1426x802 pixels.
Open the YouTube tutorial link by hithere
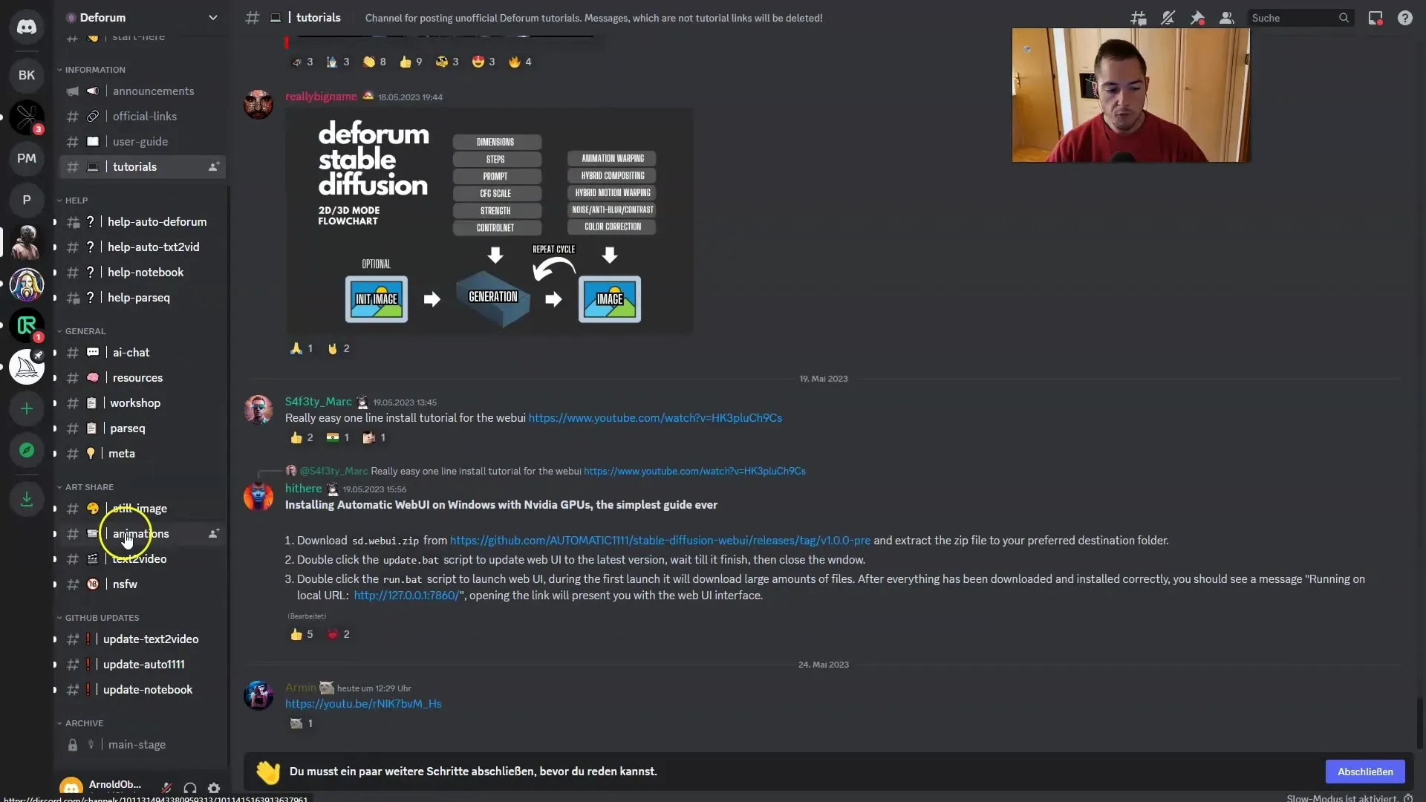694,470
